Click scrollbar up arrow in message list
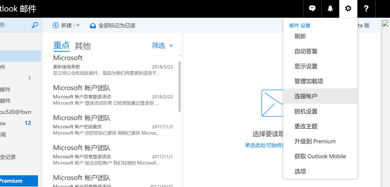Screen dimensions: 390x187 (179, 55)
